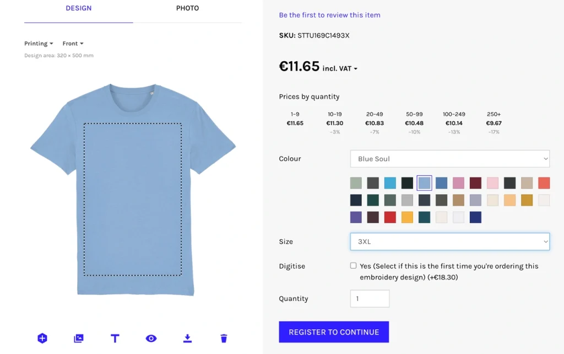Select the DESIGN tab
564x354 pixels.
pos(78,8)
